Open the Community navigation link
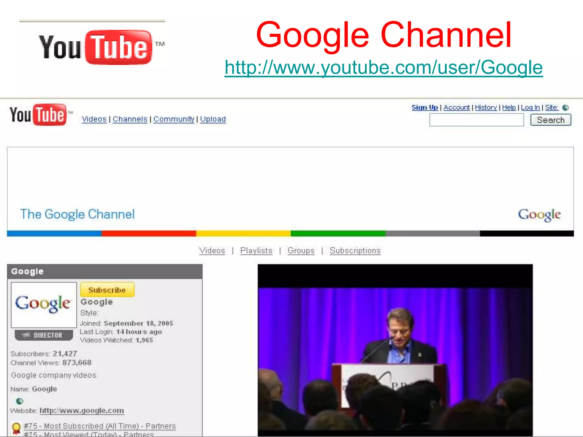 [x=174, y=119]
